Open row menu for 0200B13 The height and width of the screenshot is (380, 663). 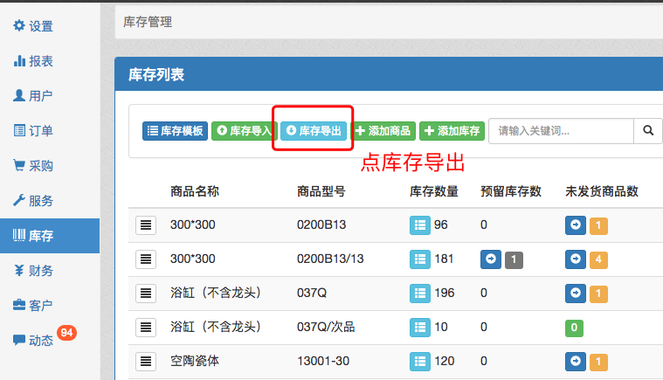pyautogui.click(x=146, y=225)
